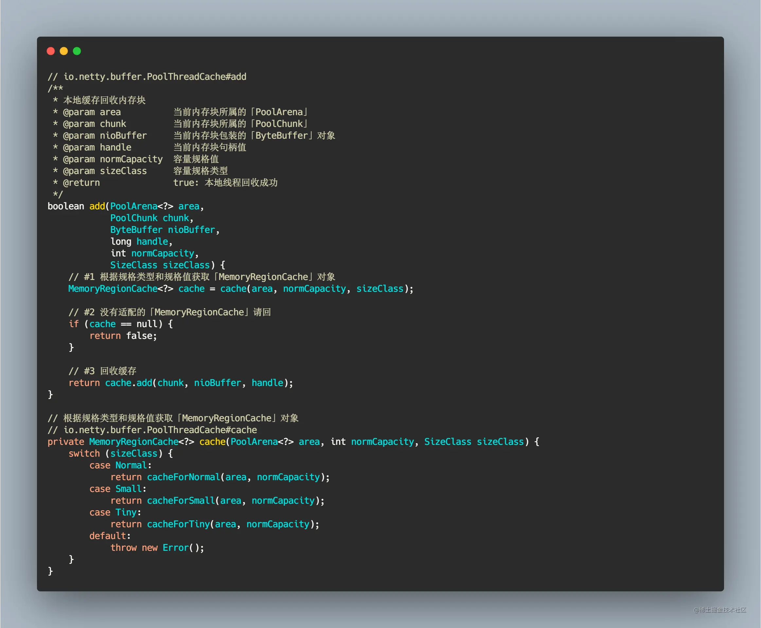
Task: Click the yellow minimize dot
Action: pos(64,51)
